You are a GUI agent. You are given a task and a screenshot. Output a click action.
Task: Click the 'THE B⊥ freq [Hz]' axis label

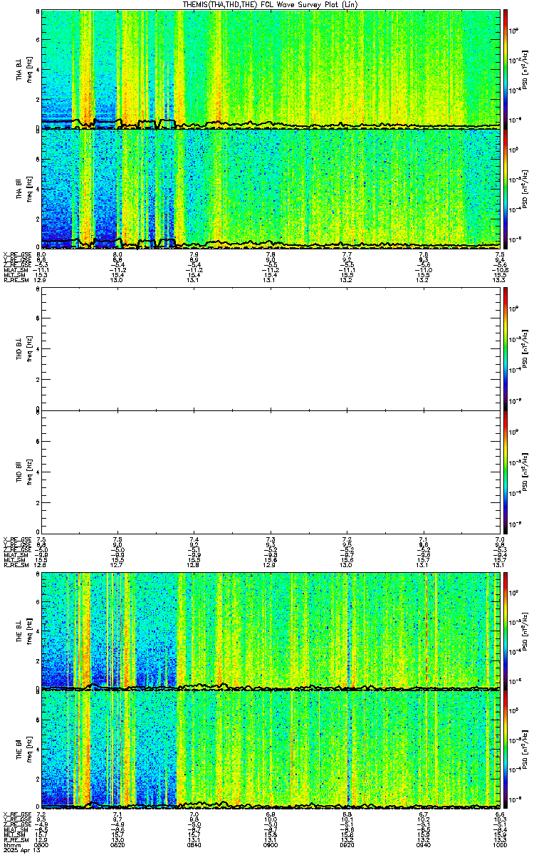coord(24,631)
